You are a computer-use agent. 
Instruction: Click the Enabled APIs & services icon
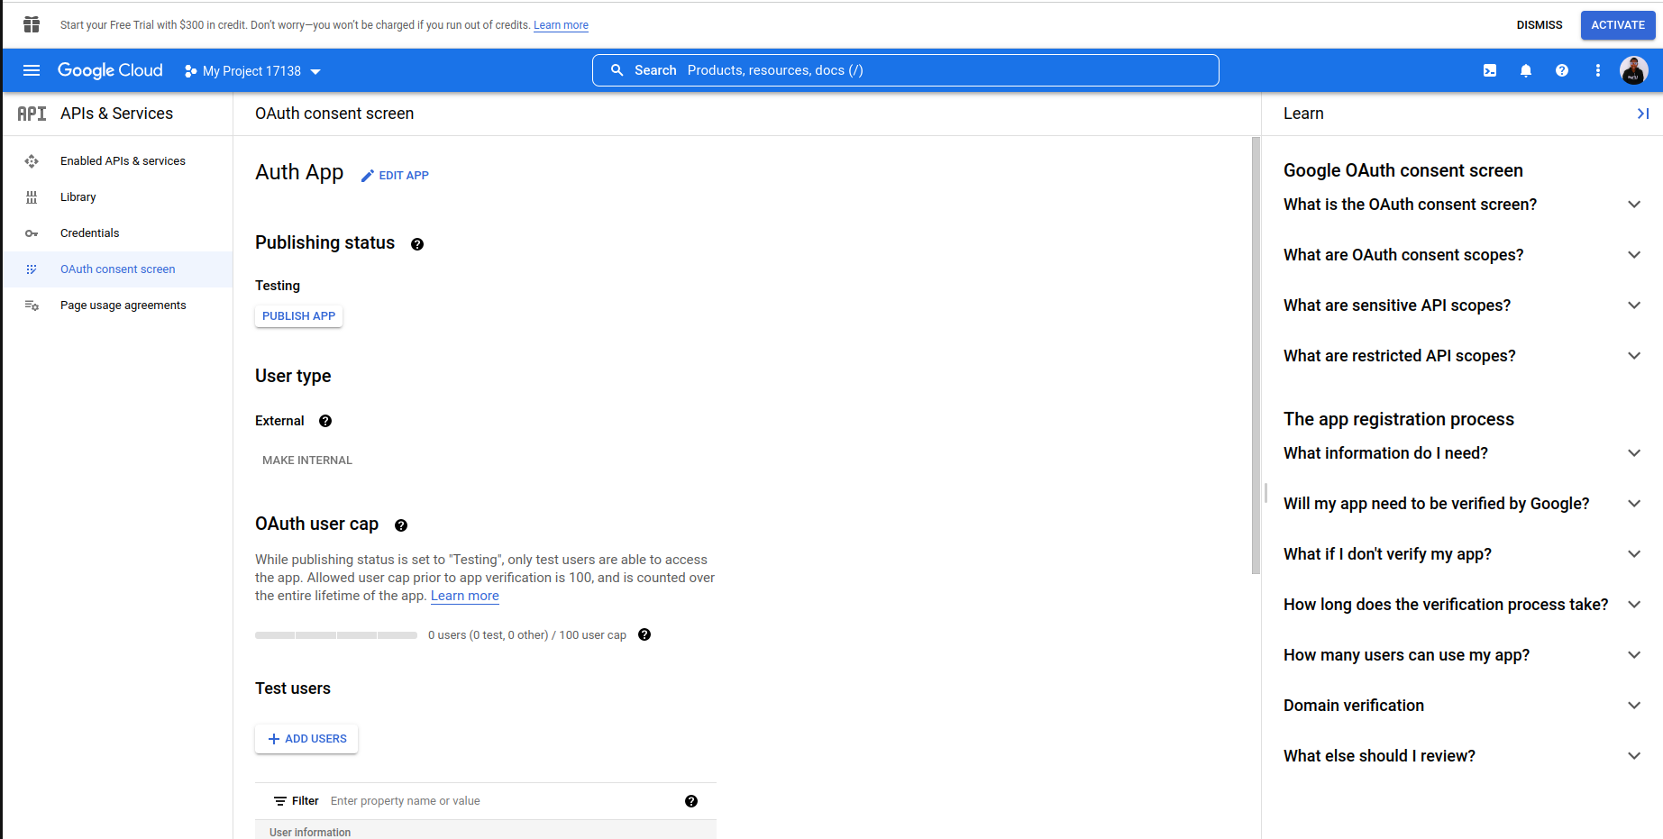coord(32,161)
